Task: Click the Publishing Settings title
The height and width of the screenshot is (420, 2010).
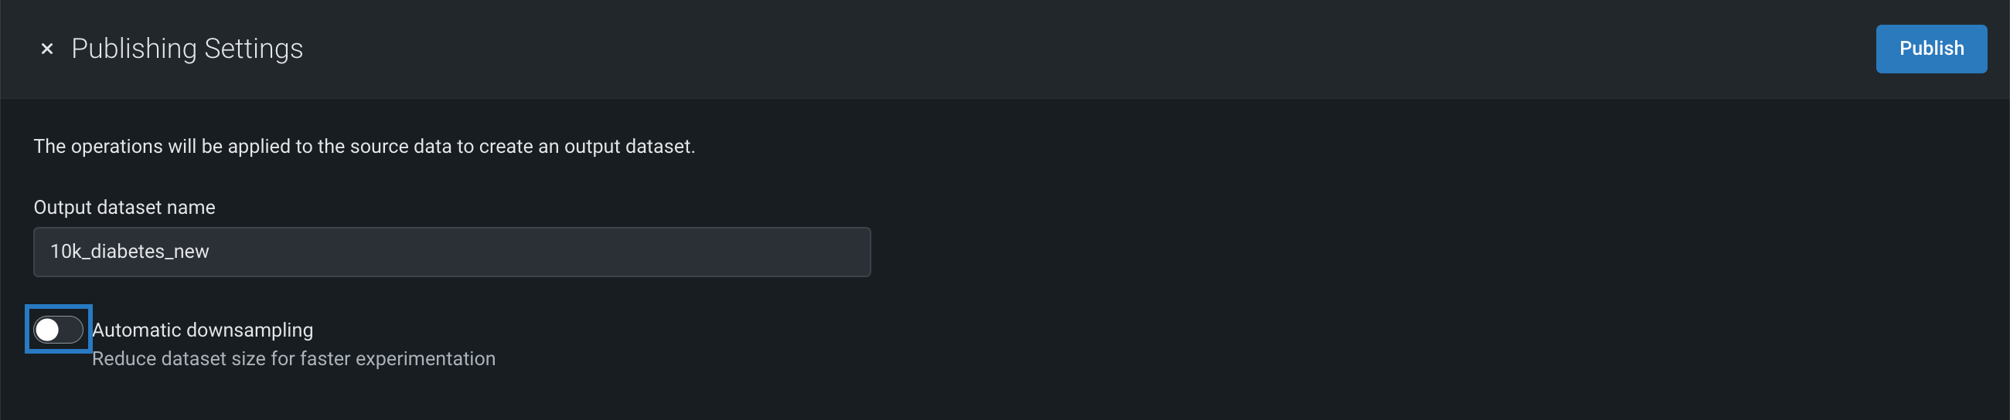Action: (187, 49)
